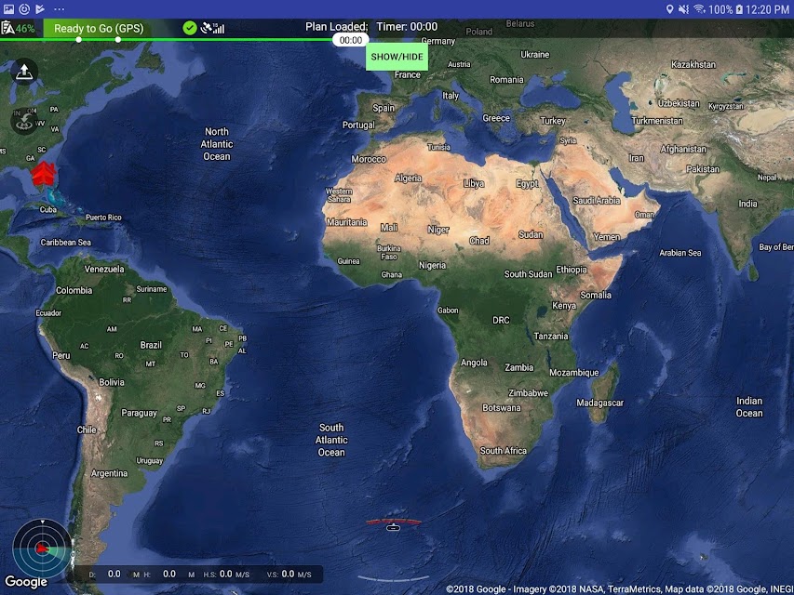Screen dimensions: 794x595
Task: Click the 00:00 timeline handle
Action: pyautogui.click(x=350, y=40)
